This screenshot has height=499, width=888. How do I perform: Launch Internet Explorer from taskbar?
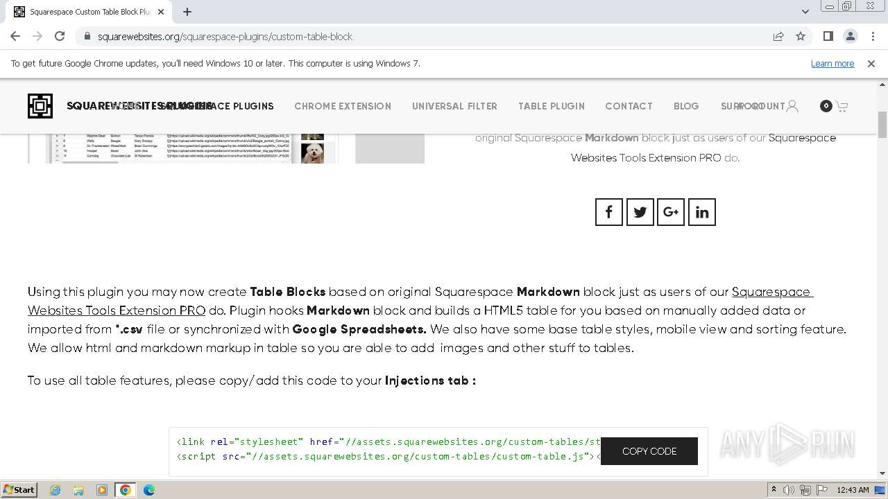click(55, 490)
